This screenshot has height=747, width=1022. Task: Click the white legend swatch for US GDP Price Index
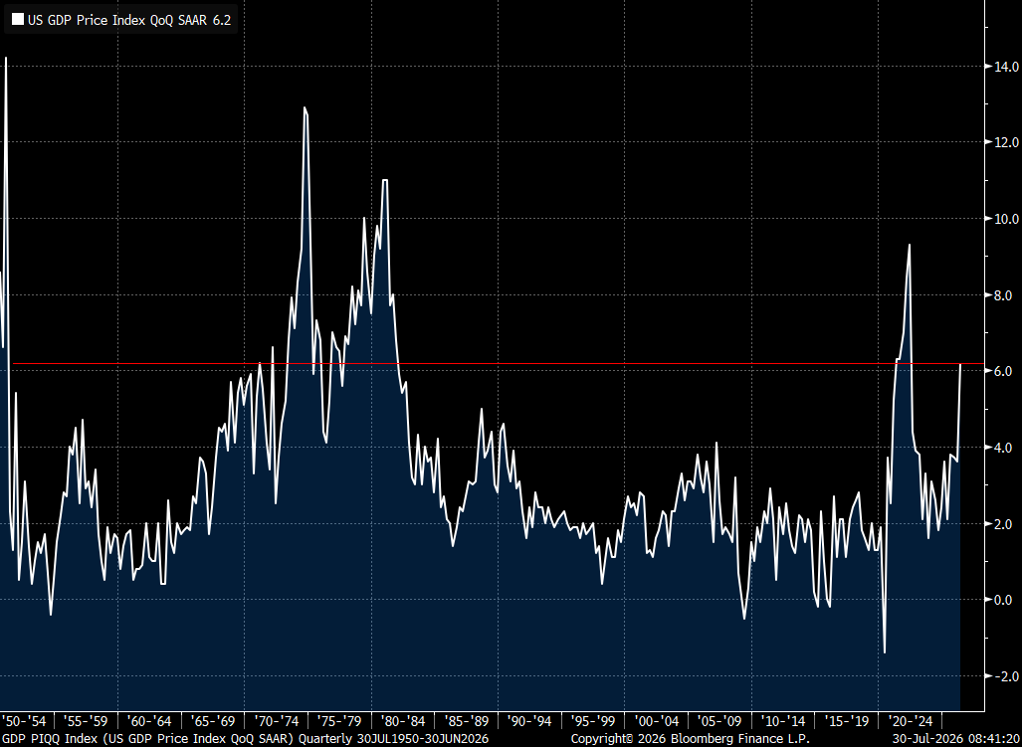point(18,20)
